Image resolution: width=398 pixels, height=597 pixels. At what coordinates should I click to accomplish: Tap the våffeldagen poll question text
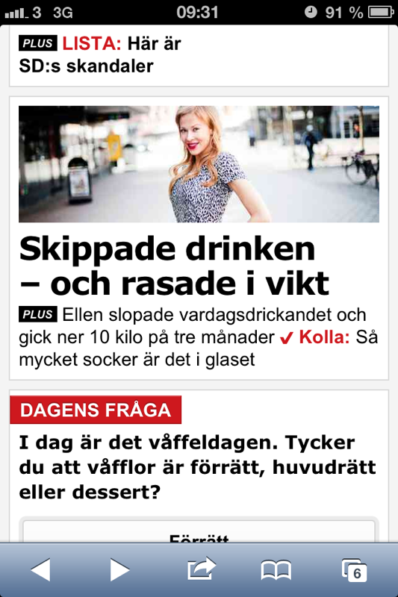point(198,467)
